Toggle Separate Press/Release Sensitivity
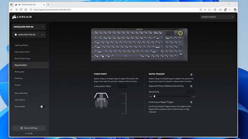The width and height of the screenshot is (248, 139). point(192,86)
